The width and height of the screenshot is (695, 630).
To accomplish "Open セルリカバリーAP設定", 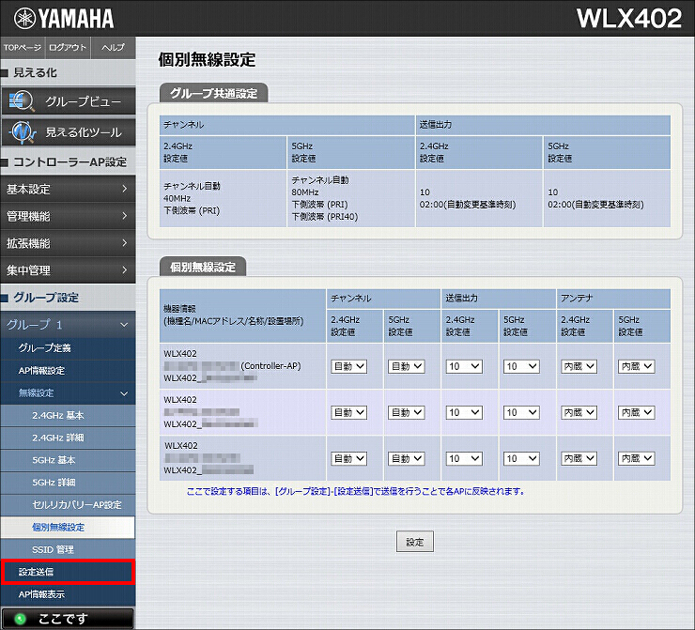I will 68,504.
